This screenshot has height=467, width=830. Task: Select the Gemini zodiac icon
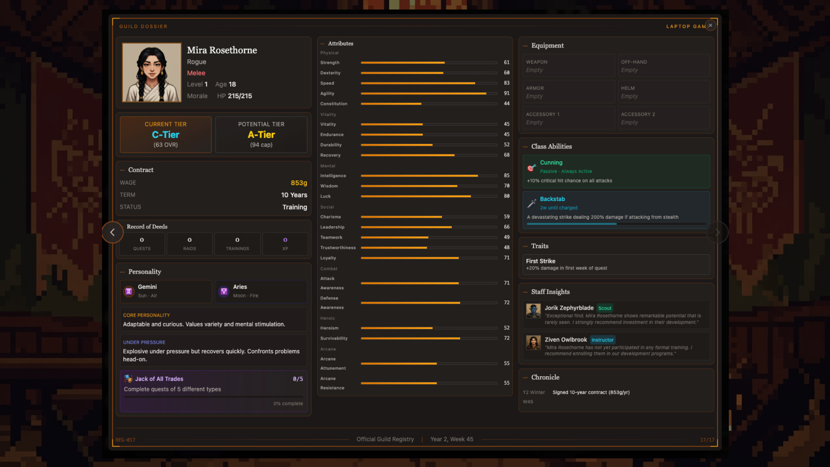128,291
